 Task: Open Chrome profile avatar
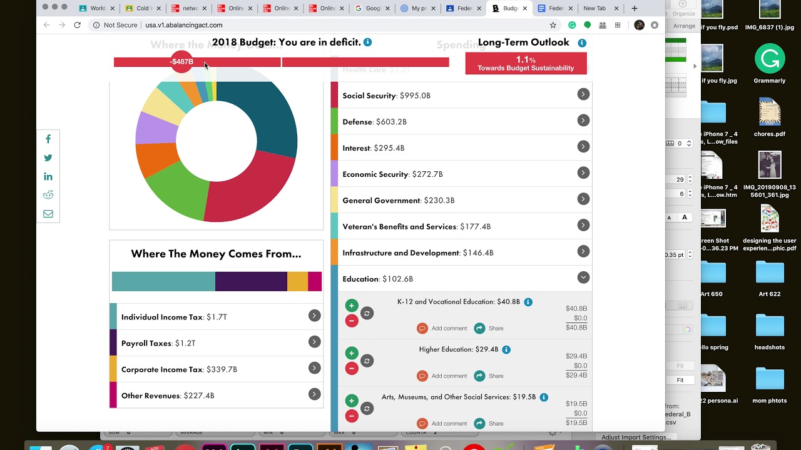(x=639, y=25)
